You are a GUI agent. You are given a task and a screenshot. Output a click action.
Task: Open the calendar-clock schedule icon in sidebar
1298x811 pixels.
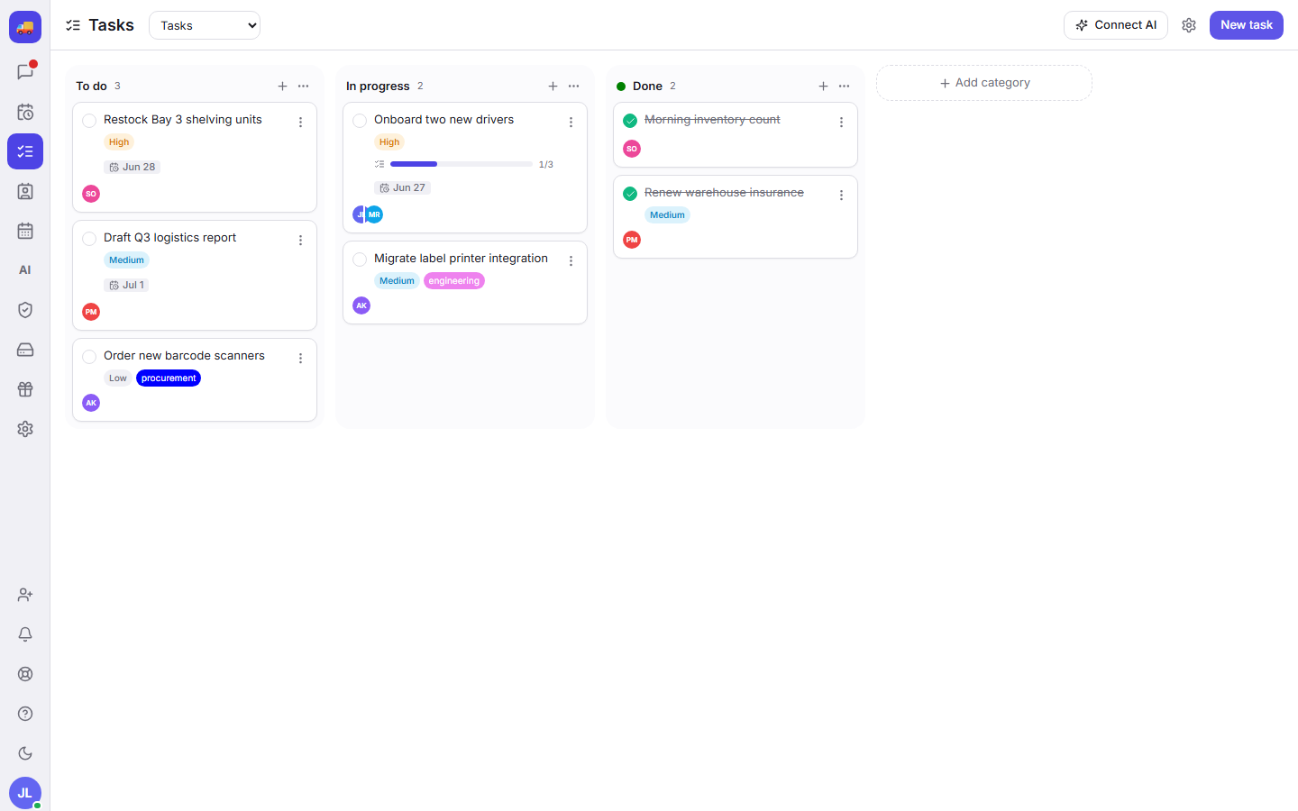(x=25, y=112)
